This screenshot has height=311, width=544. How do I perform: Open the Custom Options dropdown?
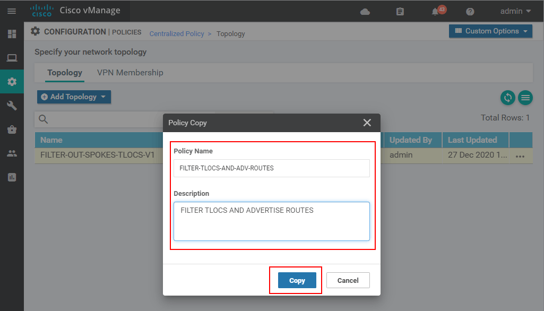point(490,31)
